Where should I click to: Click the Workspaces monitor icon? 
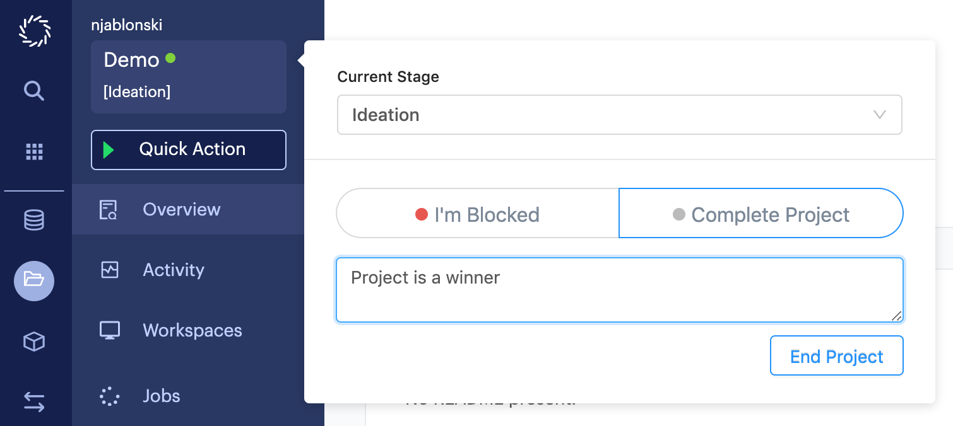coord(110,330)
